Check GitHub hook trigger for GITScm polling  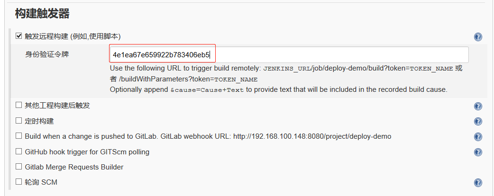(x=19, y=151)
